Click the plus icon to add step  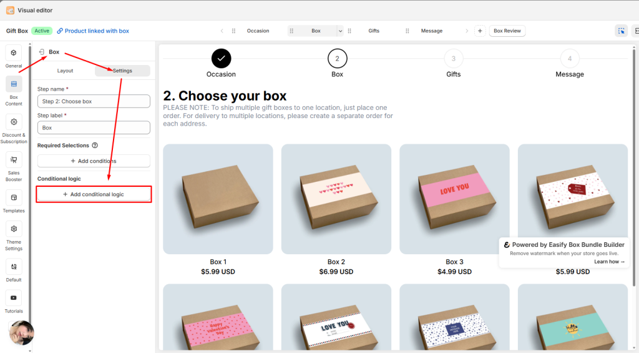[x=480, y=31]
